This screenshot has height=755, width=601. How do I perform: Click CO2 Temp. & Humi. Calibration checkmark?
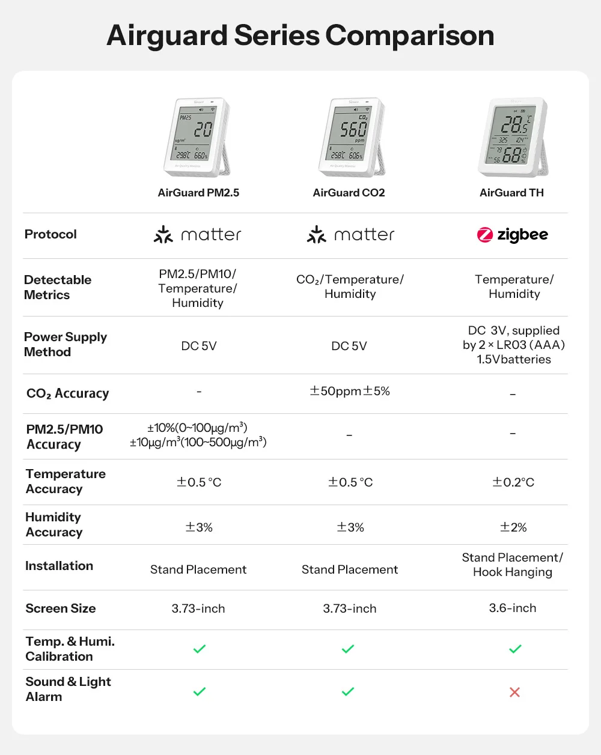tap(348, 649)
